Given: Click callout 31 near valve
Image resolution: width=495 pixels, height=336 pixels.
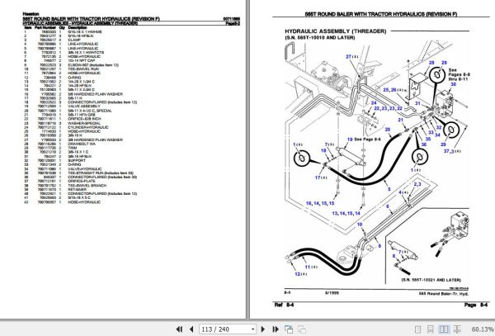Looking at the screenshot, I should (x=417, y=103).
